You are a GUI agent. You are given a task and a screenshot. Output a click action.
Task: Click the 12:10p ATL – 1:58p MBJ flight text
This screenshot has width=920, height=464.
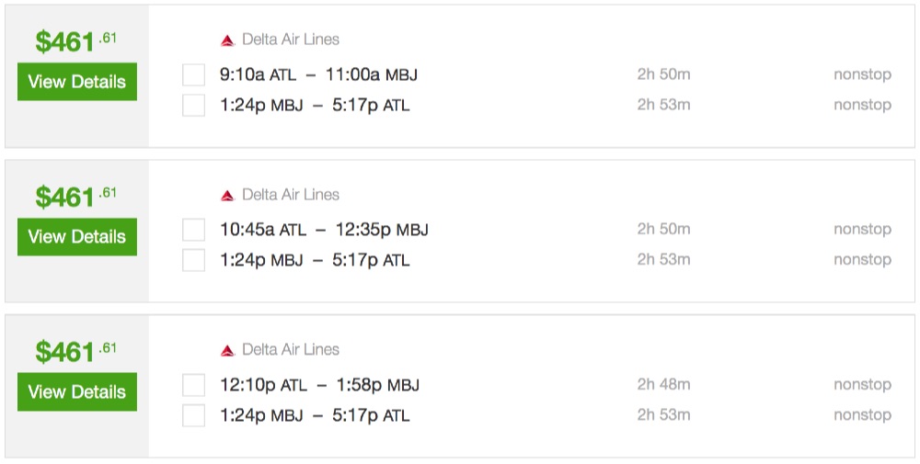(x=320, y=385)
